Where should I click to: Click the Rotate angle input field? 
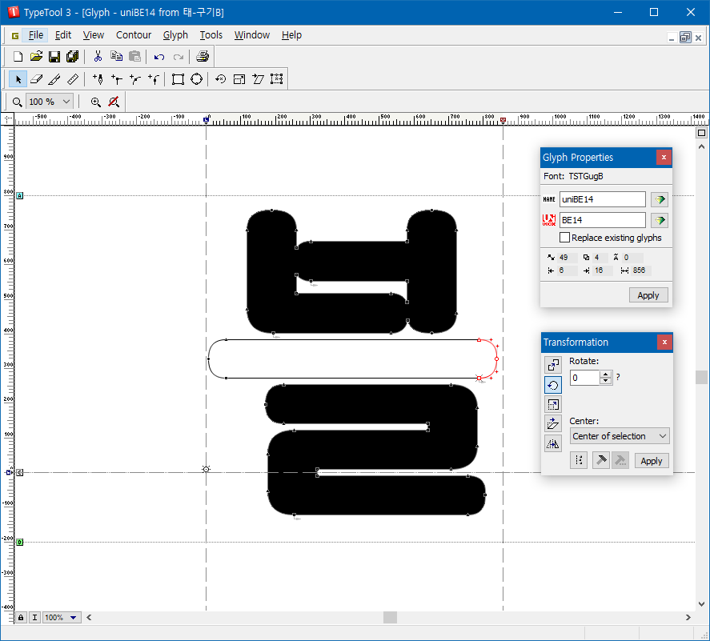tap(585, 378)
